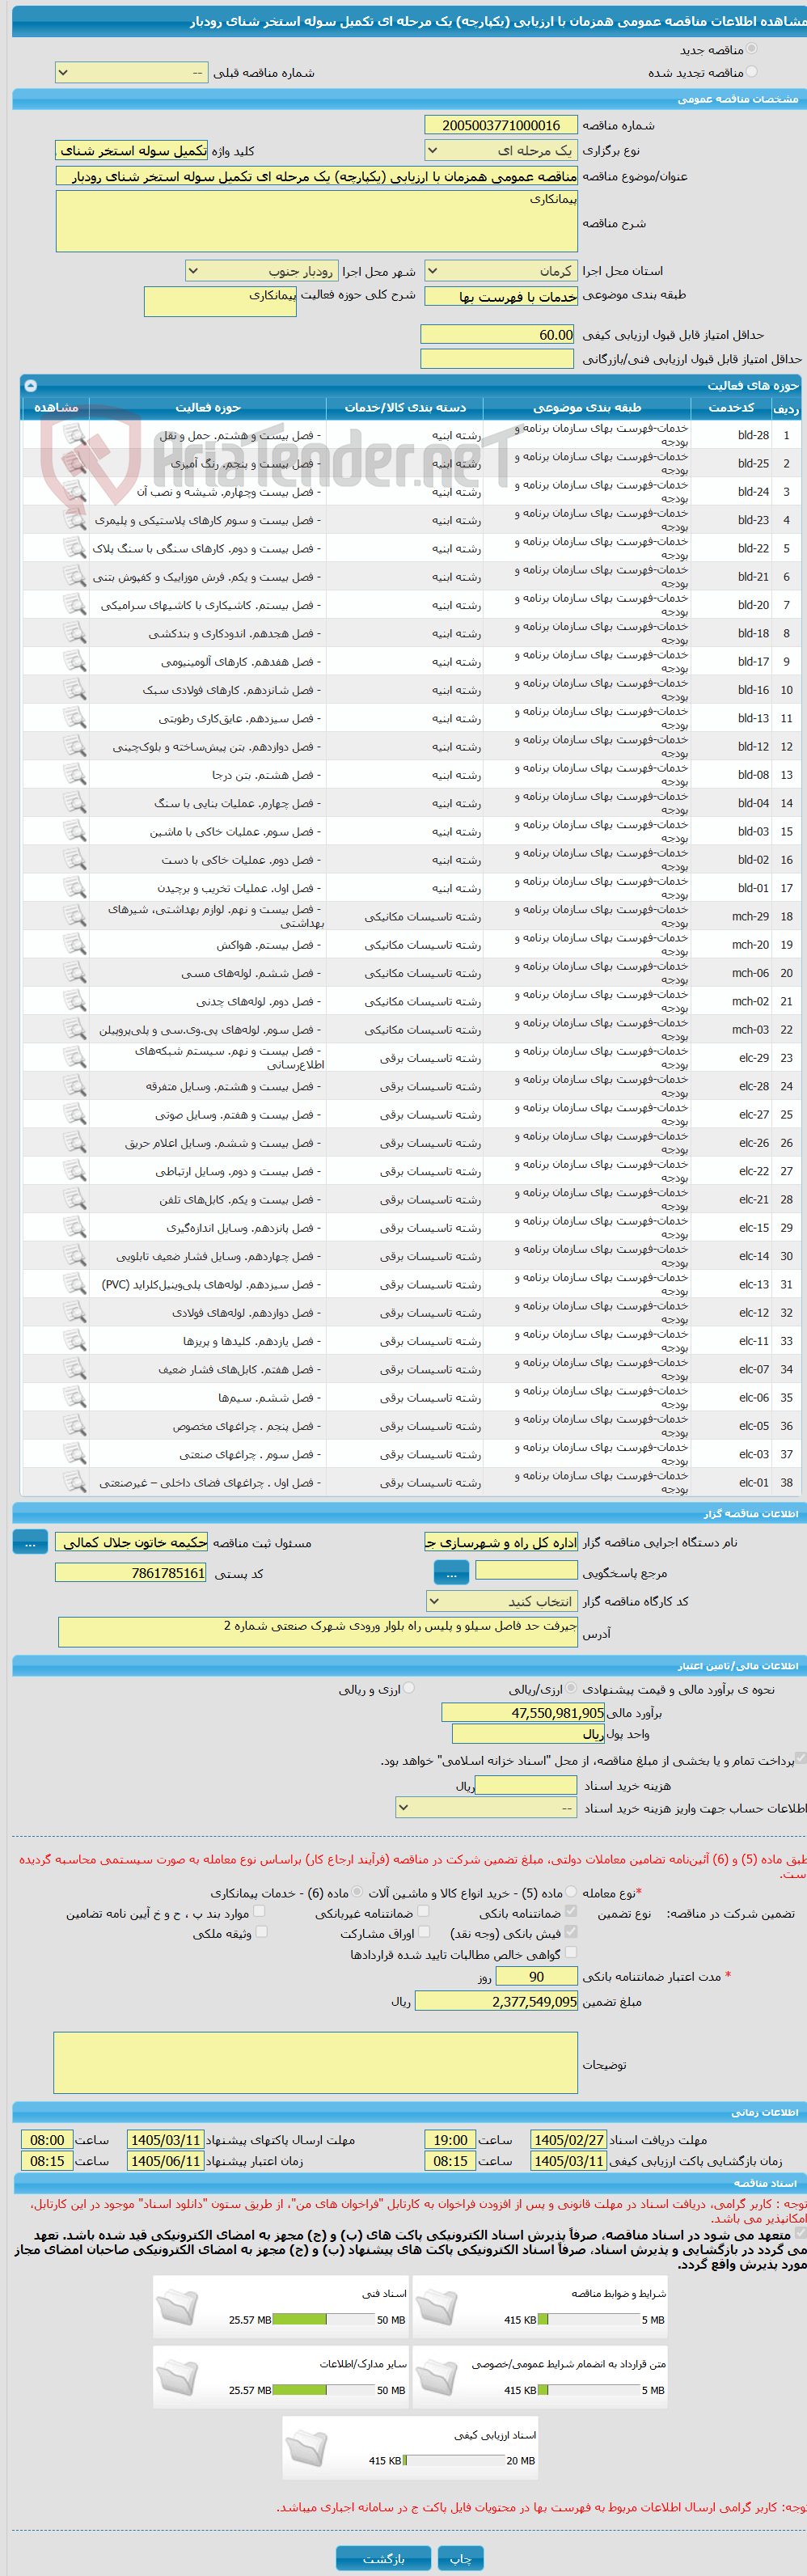Click the اسناد فنی size progress bar
807x2576 pixels.
323,2320
